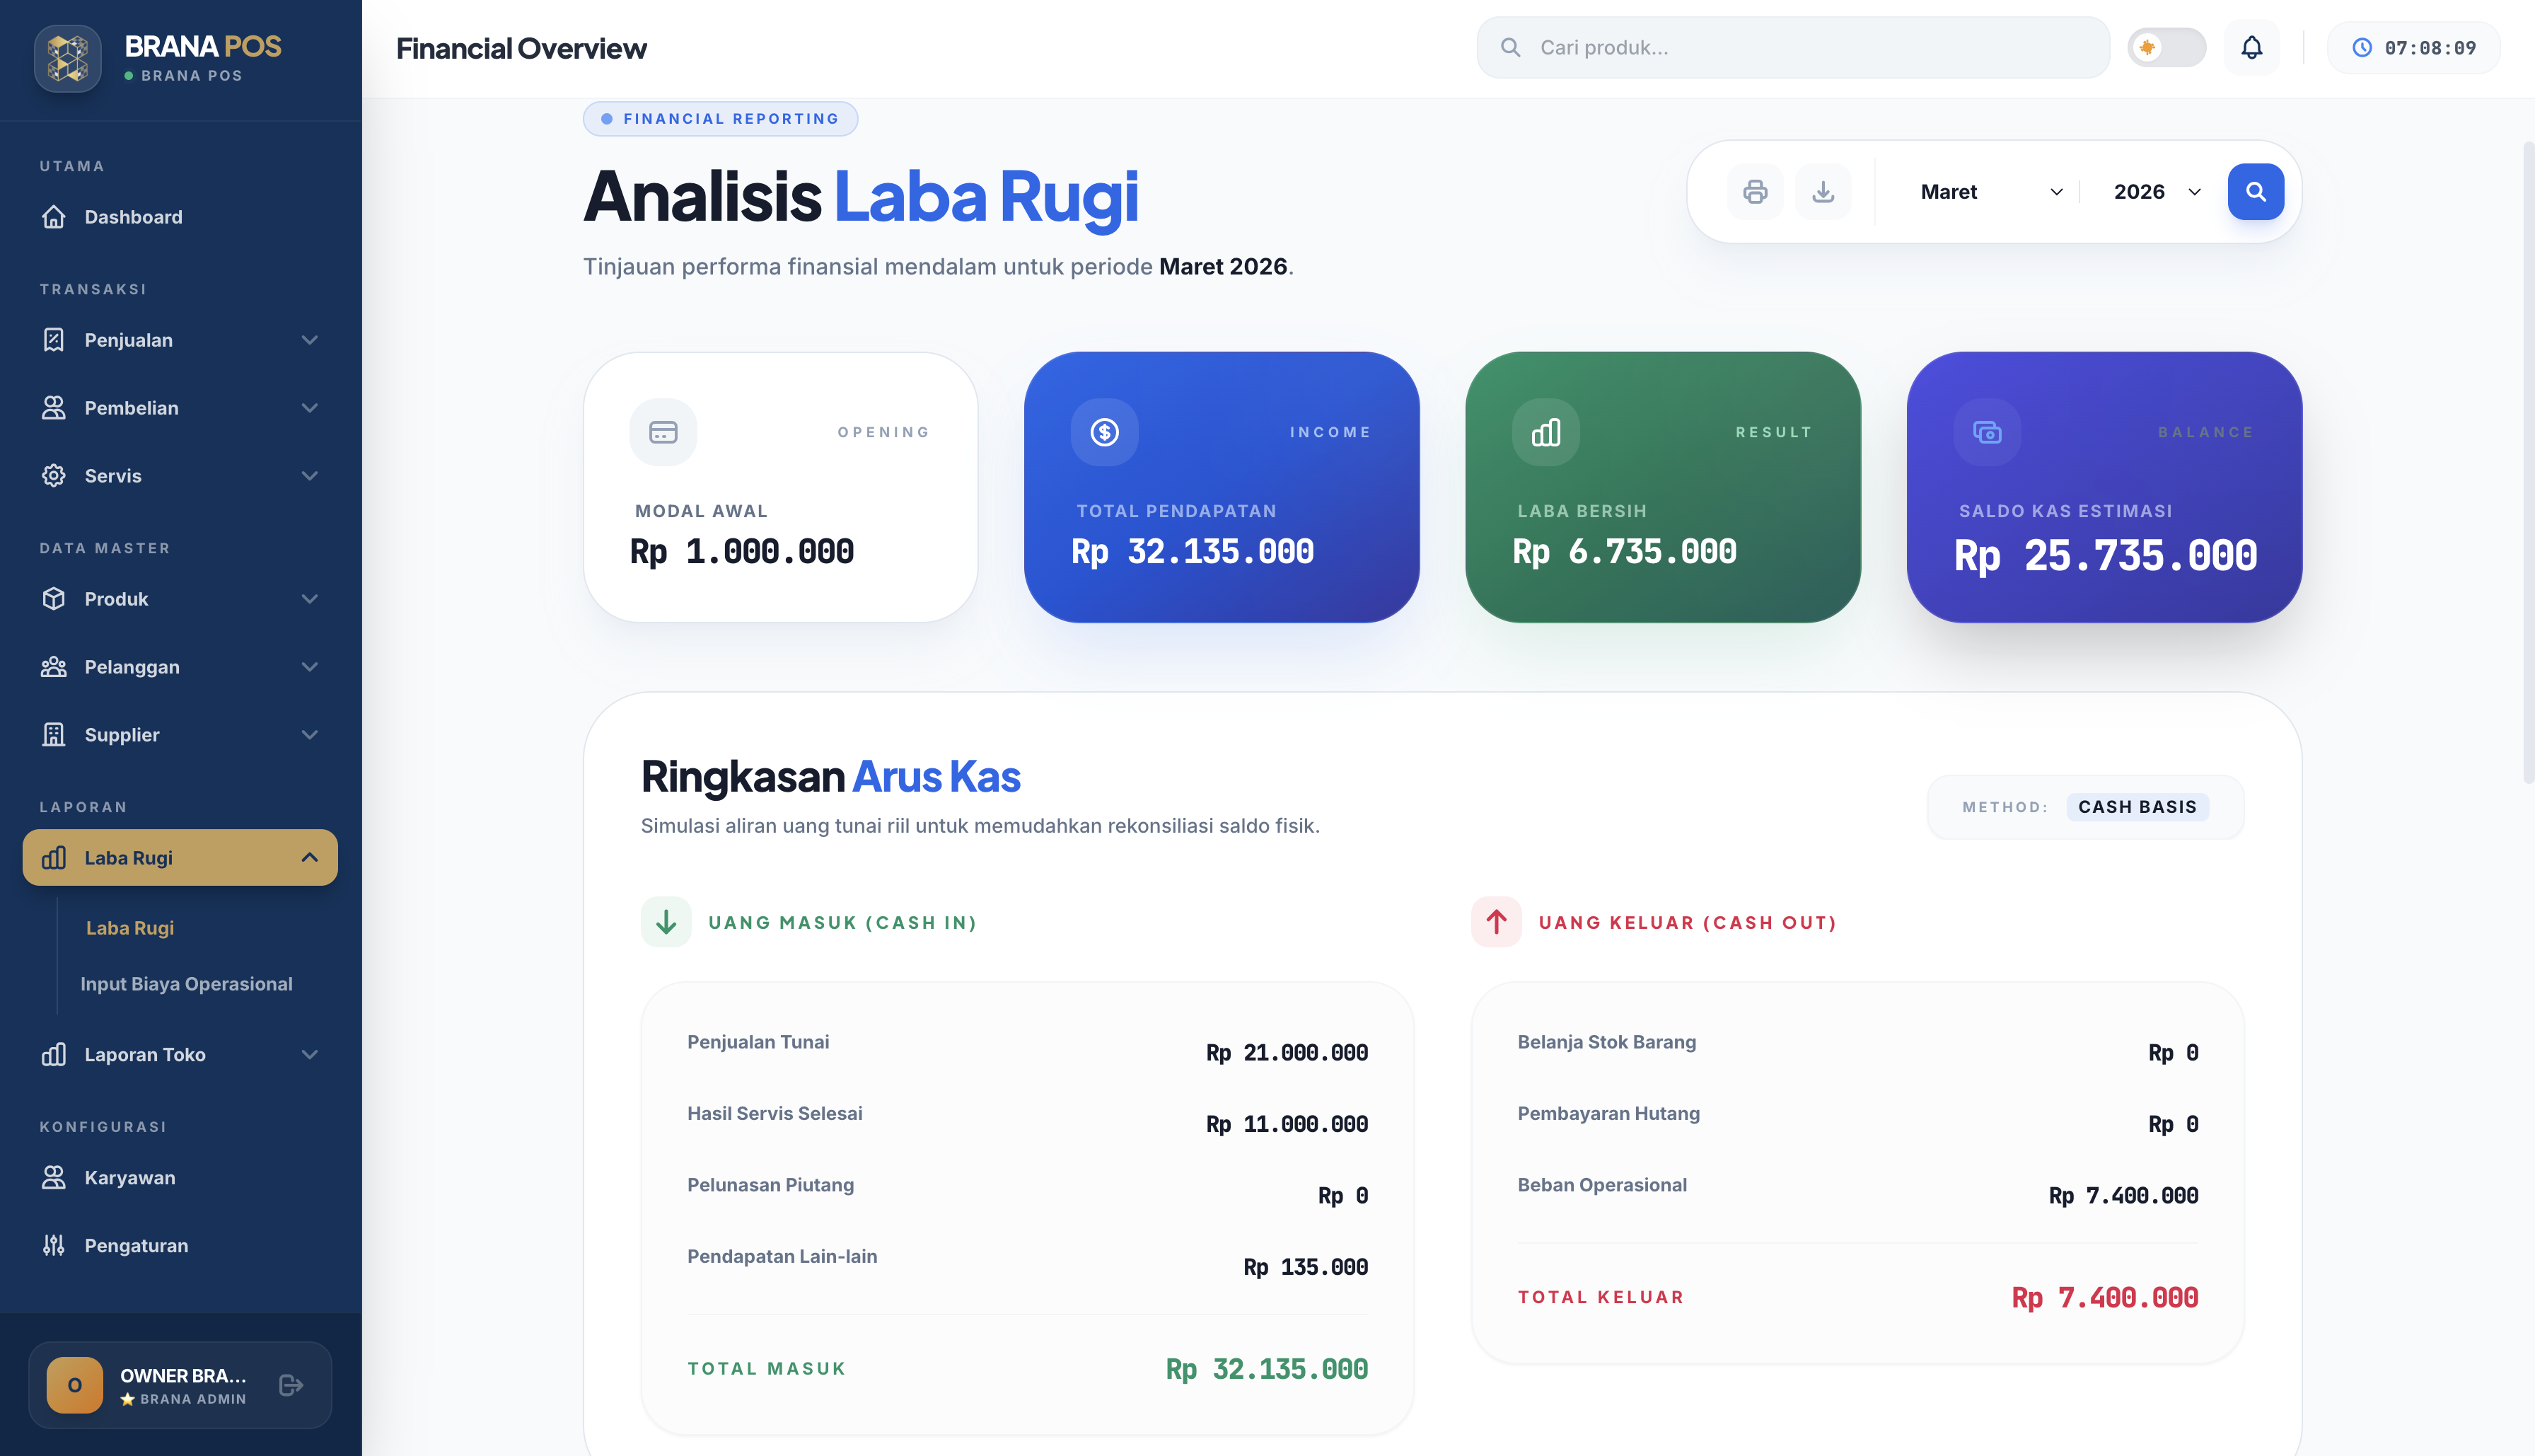Click the clock icon beside 07:08:09

click(x=2362, y=47)
